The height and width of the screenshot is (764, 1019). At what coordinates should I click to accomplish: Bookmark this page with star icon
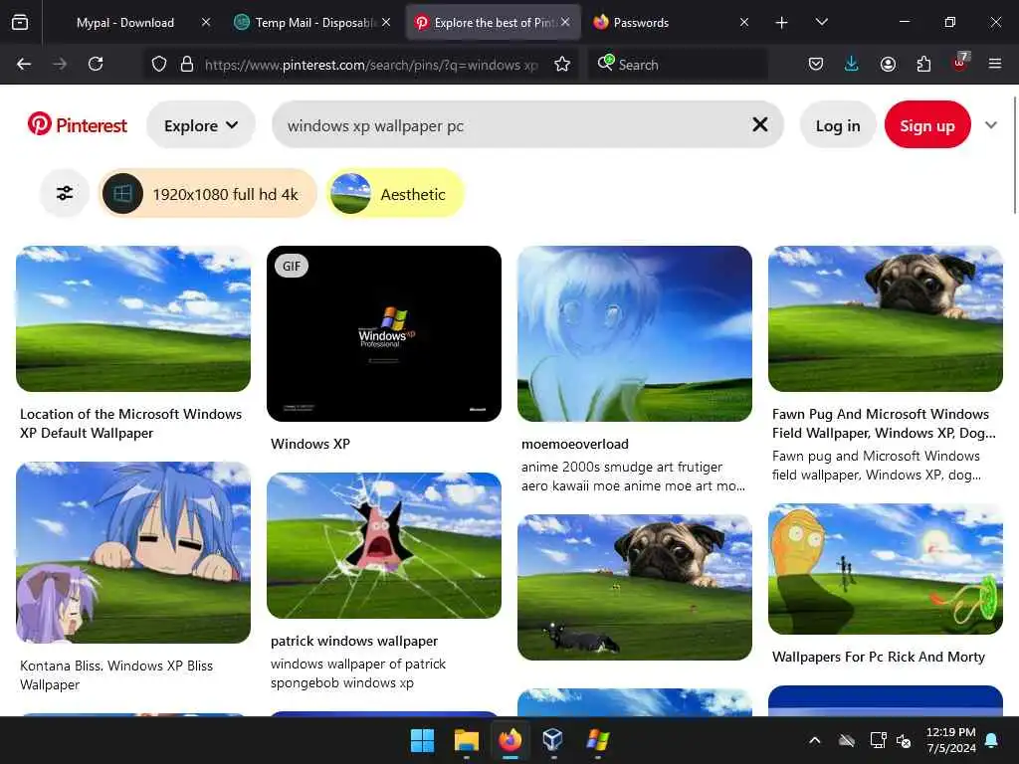(x=562, y=64)
